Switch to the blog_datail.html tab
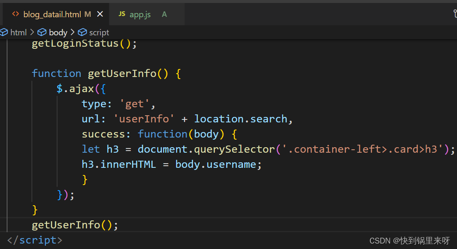 [52, 14]
